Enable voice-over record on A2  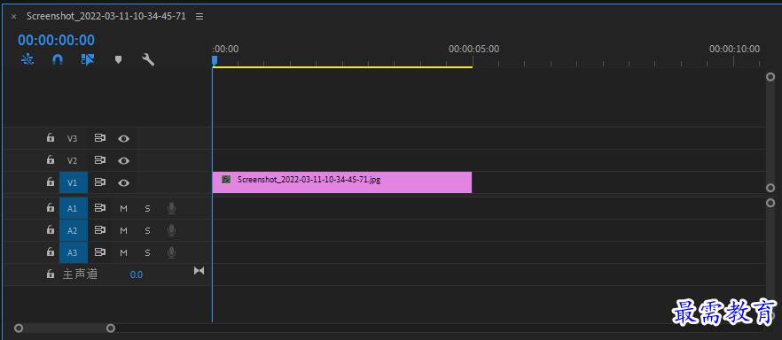[x=172, y=230]
